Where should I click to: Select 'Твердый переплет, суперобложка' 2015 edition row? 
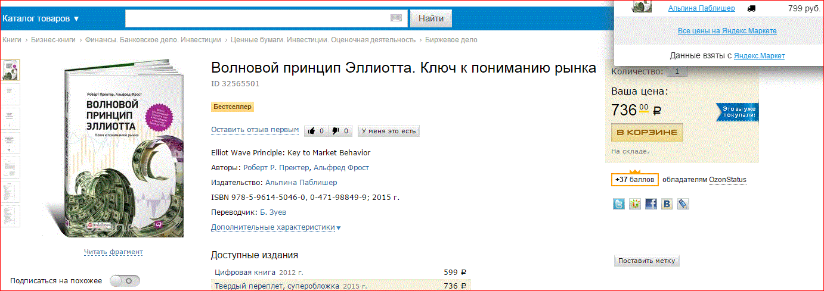click(341, 286)
